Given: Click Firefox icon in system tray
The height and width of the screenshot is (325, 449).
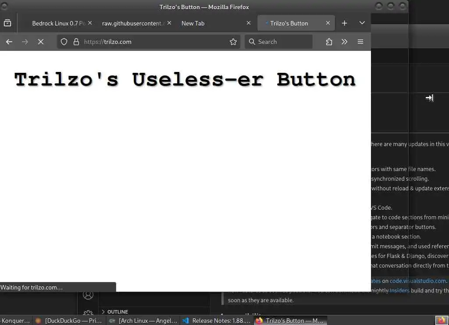Looking at the screenshot, I should click(442, 320).
